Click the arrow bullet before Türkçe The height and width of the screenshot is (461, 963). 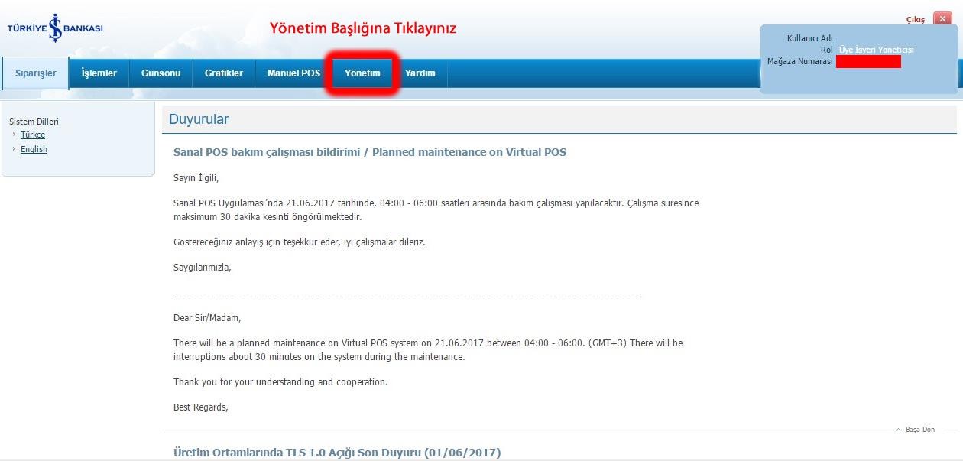(x=15, y=135)
